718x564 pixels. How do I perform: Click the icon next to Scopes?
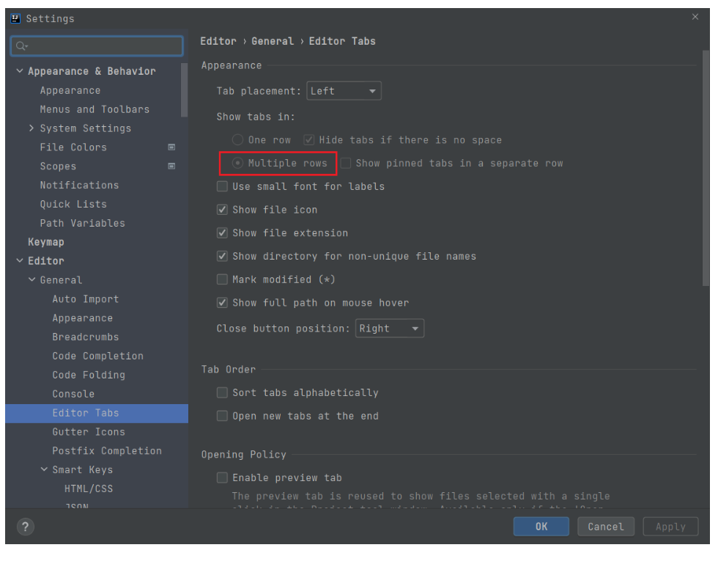point(171,166)
